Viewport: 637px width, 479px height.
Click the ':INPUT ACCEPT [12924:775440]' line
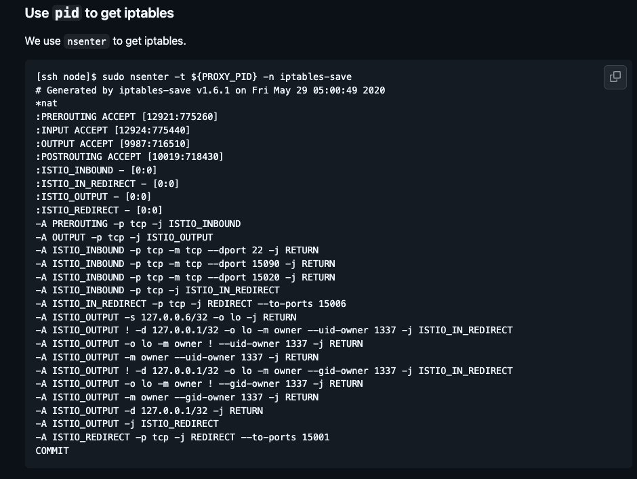point(113,130)
